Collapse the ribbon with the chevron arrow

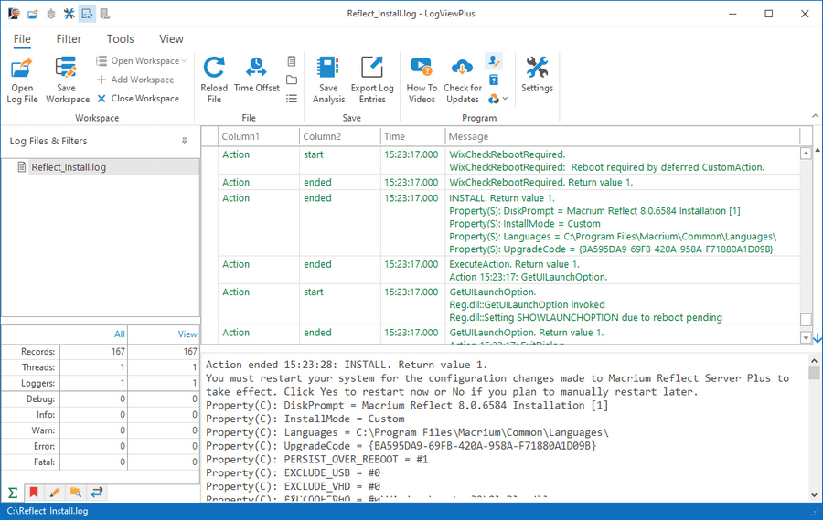815,116
